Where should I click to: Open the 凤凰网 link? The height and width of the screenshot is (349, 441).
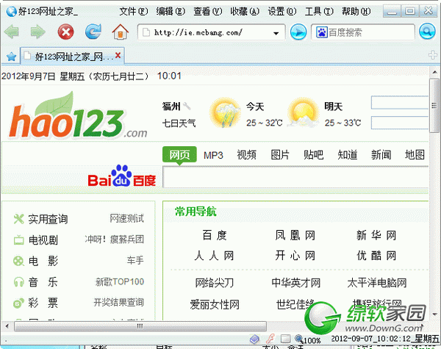pos(295,235)
